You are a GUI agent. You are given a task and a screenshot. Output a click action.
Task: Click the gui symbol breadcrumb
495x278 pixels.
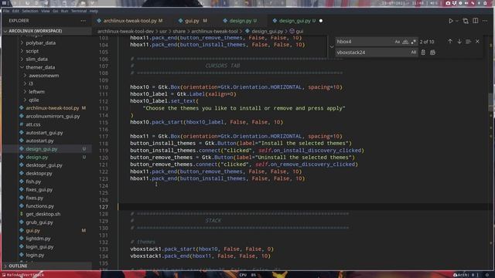click(x=296, y=31)
